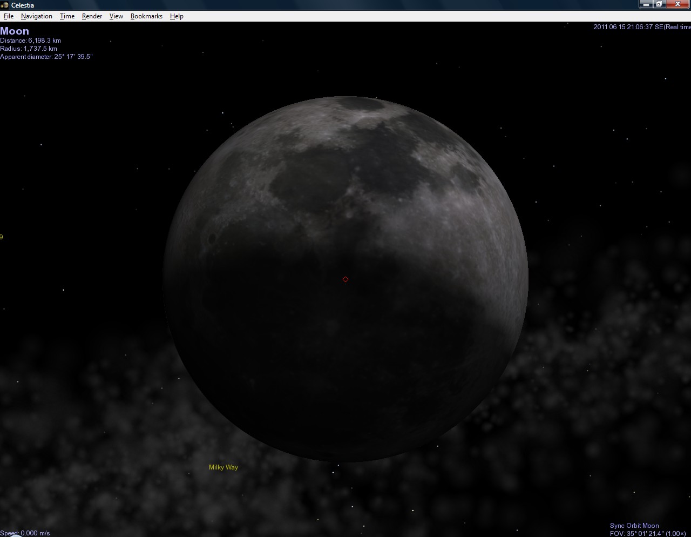The width and height of the screenshot is (691, 537).
Task: Click the Speed readout text
Action: point(25,533)
